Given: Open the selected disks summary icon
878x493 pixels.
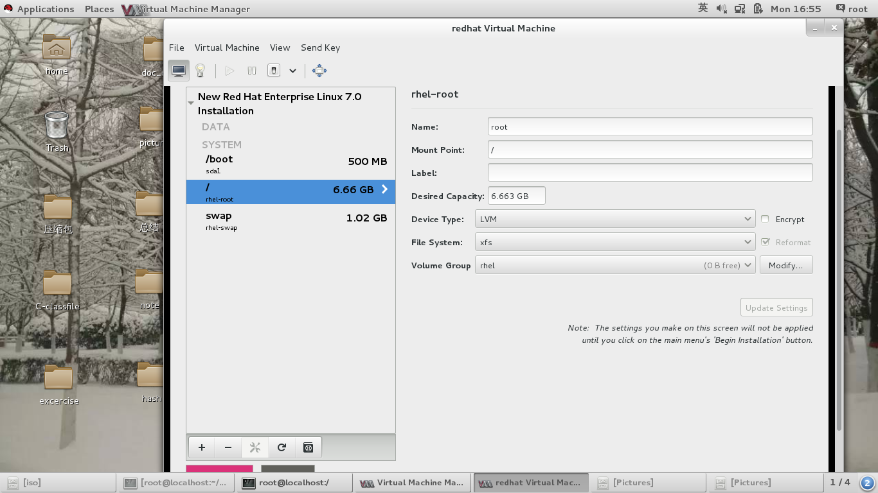Looking at the screenshot, I should (308, 447).
